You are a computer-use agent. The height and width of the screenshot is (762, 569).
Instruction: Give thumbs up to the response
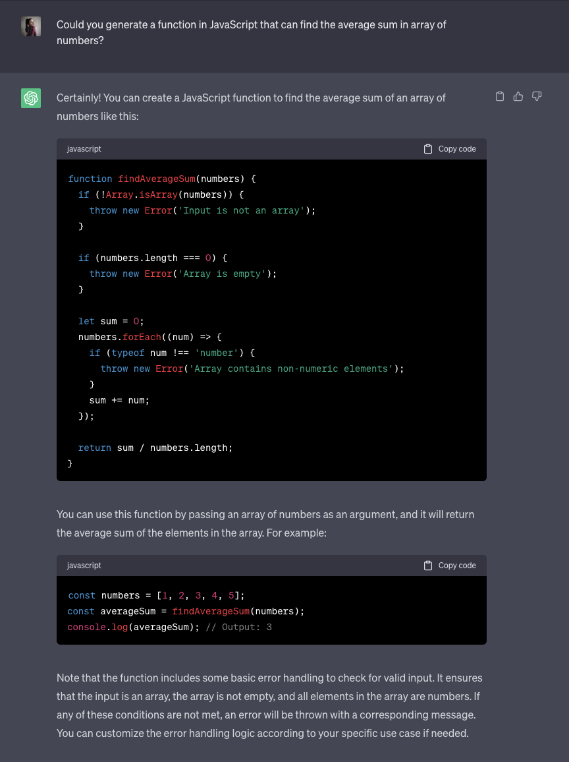(x=518, y=96)
